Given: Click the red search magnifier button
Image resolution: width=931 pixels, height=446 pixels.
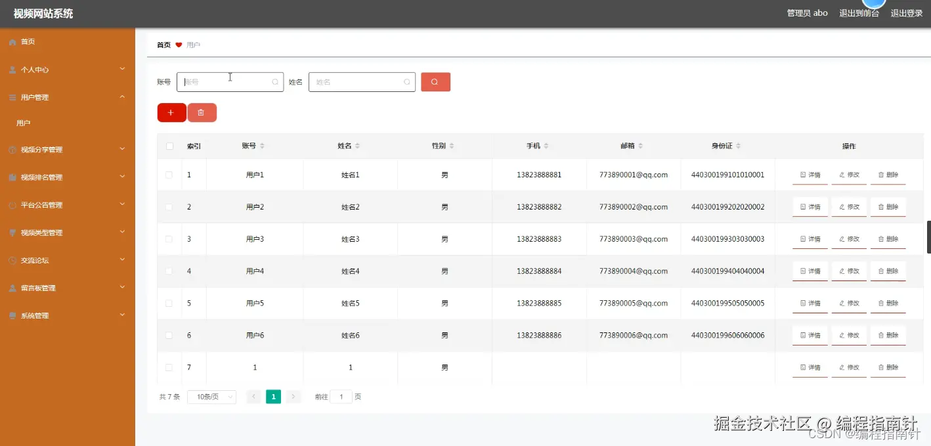Looking at the screenshot, I should (x=435, y=82).
